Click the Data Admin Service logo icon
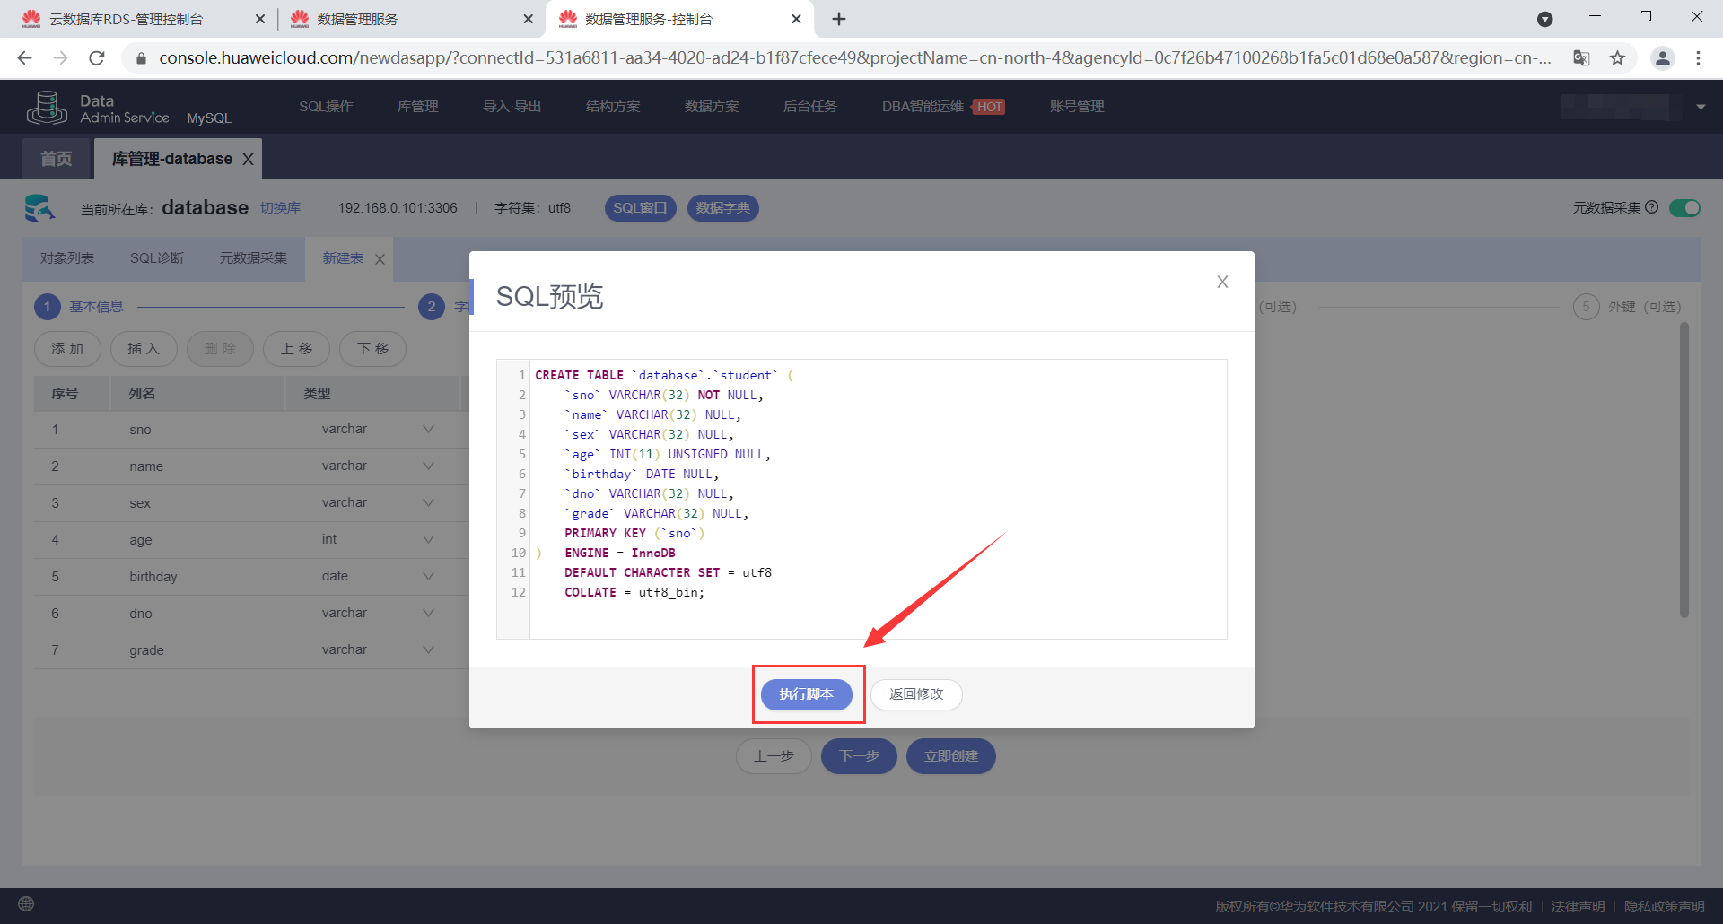Image resolution: width=1723 pixels, height=924 pixels. [47, 108]
